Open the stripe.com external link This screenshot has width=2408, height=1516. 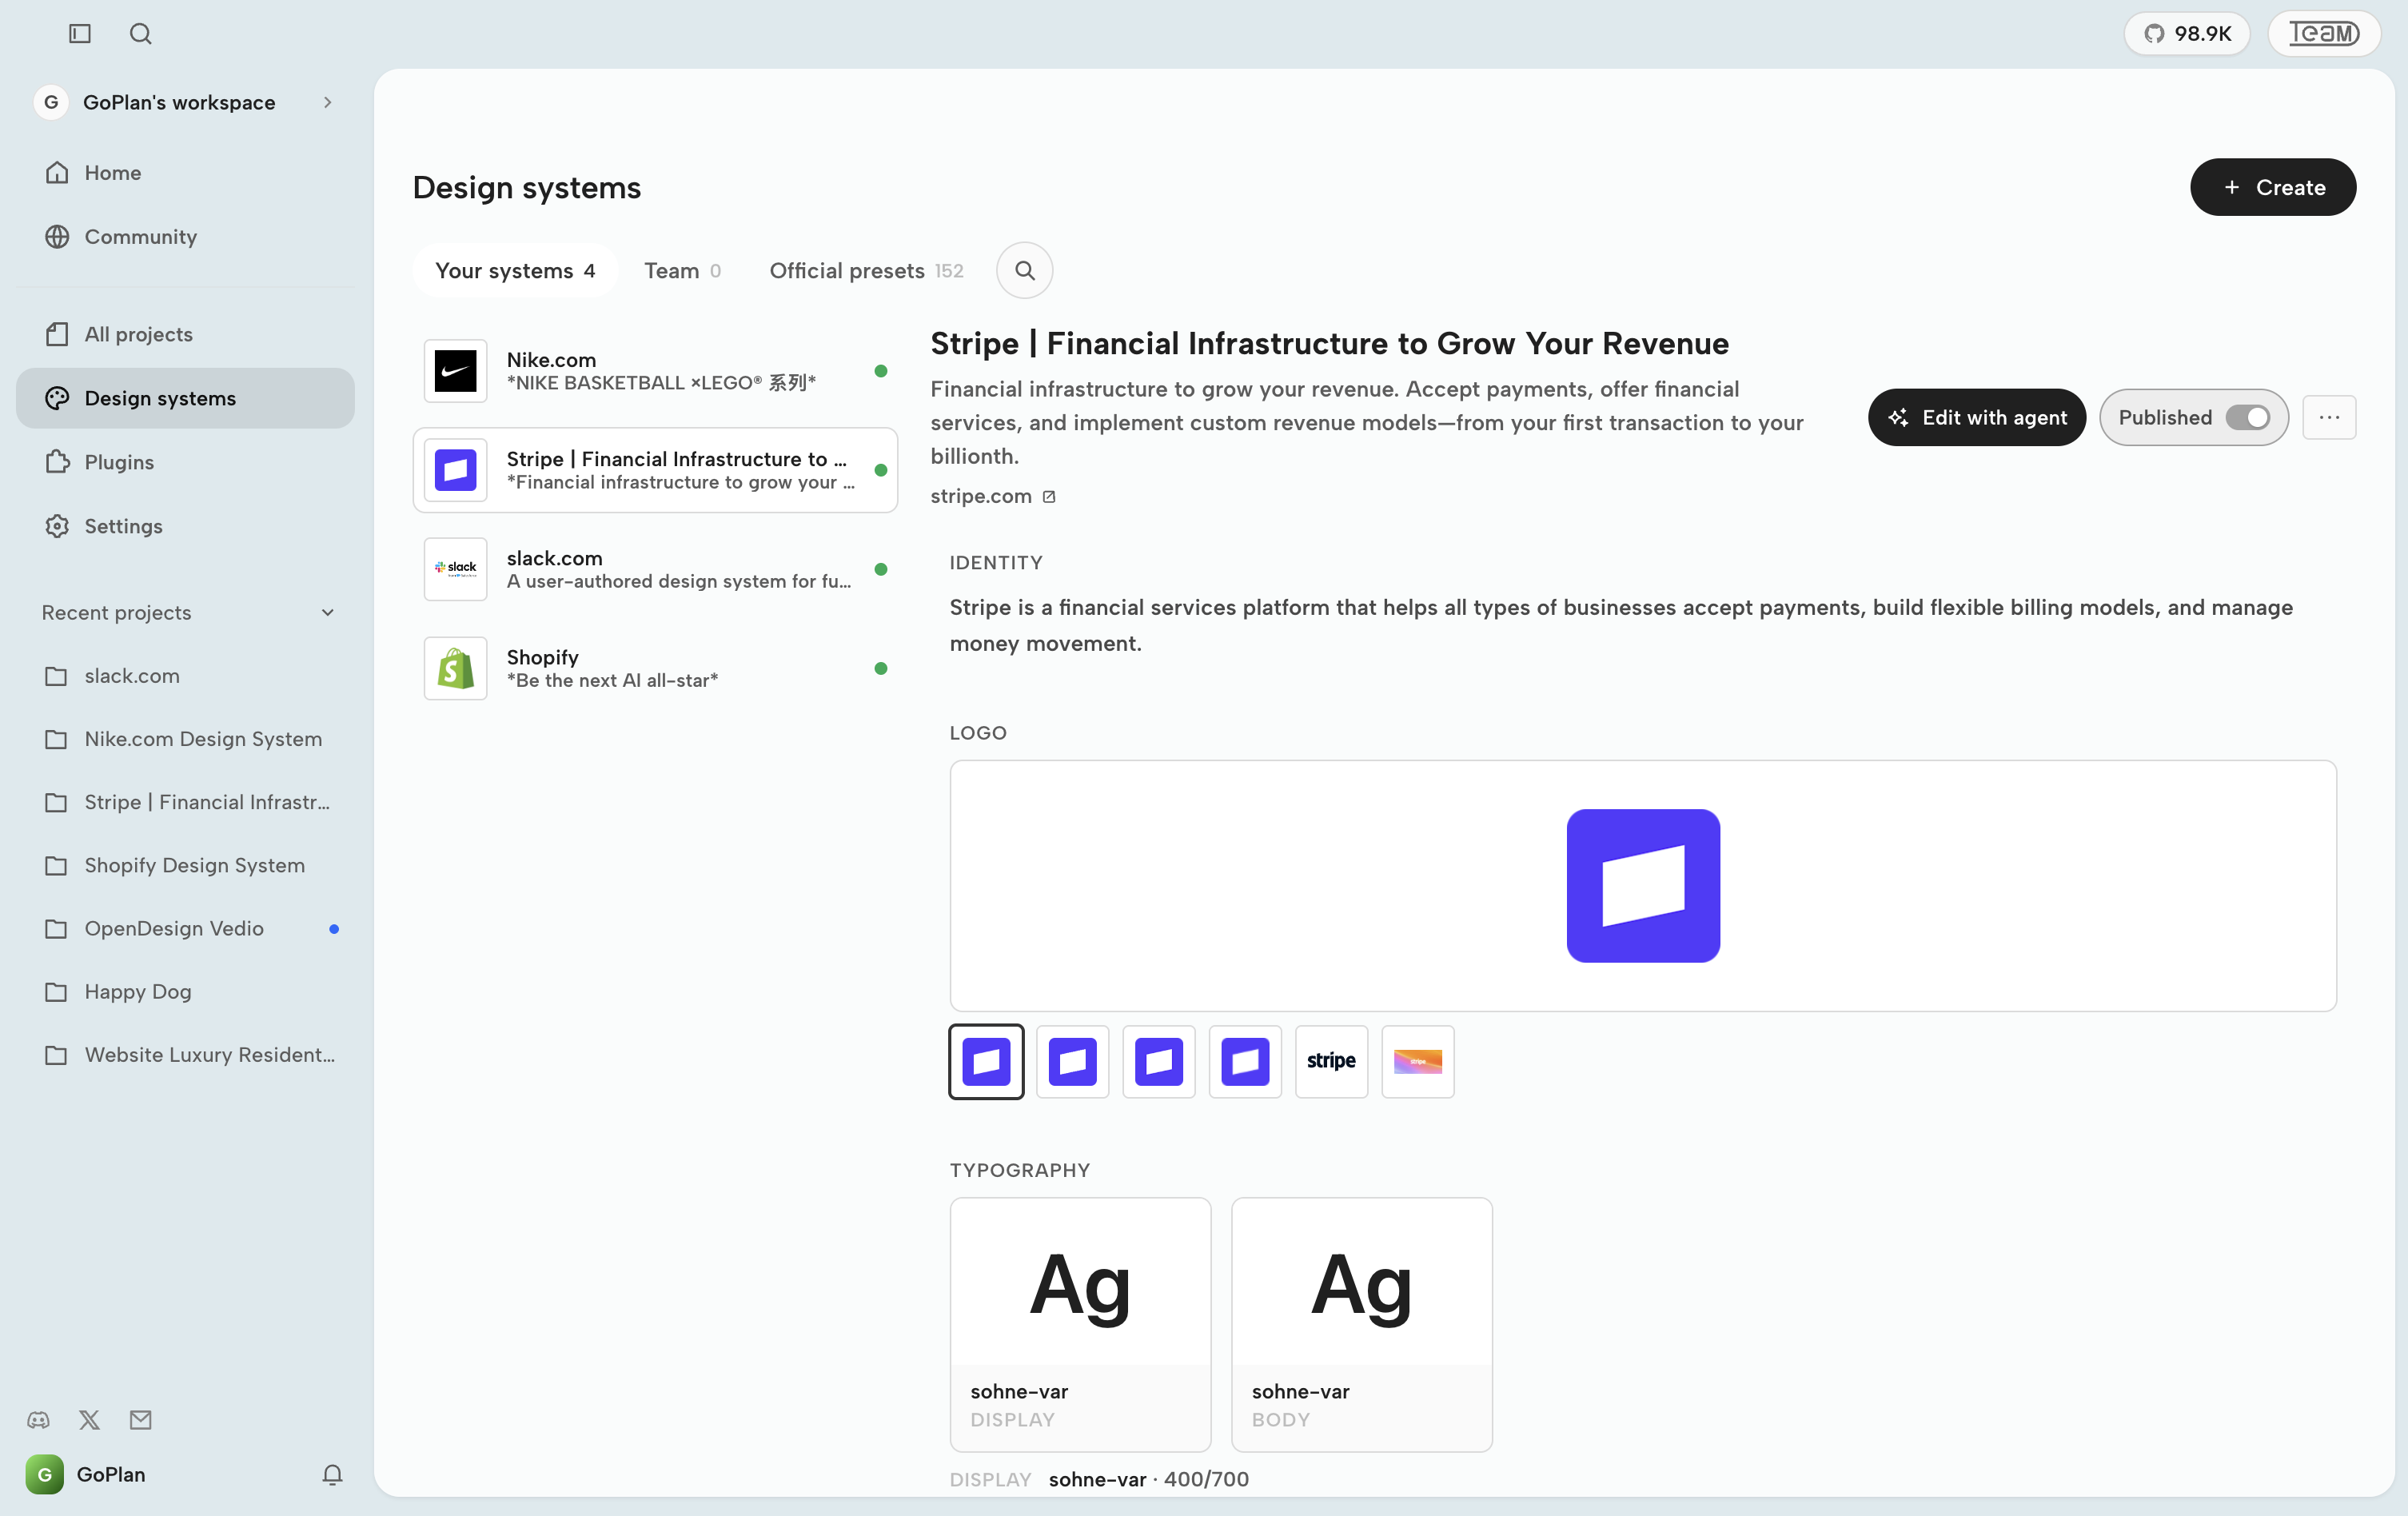point(993,496)
